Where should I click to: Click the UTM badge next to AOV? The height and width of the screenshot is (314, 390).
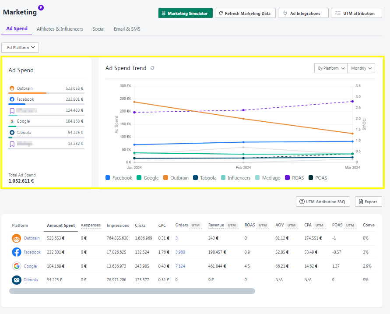click(x=292, y=226)
